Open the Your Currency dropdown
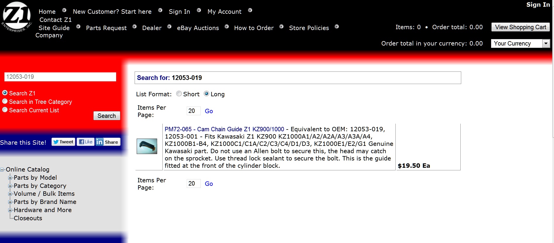Screen dimensions: 554x243 coord(520,43)
